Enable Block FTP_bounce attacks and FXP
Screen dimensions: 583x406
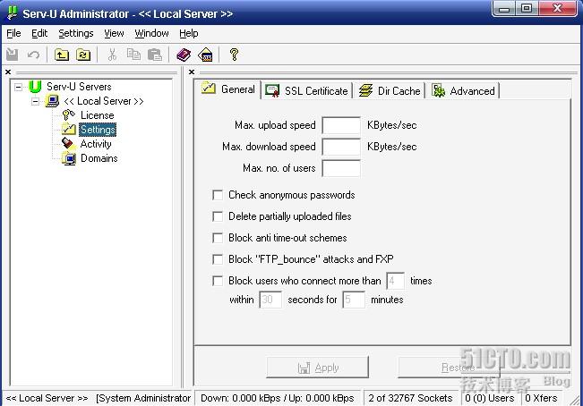click(218, 259)
